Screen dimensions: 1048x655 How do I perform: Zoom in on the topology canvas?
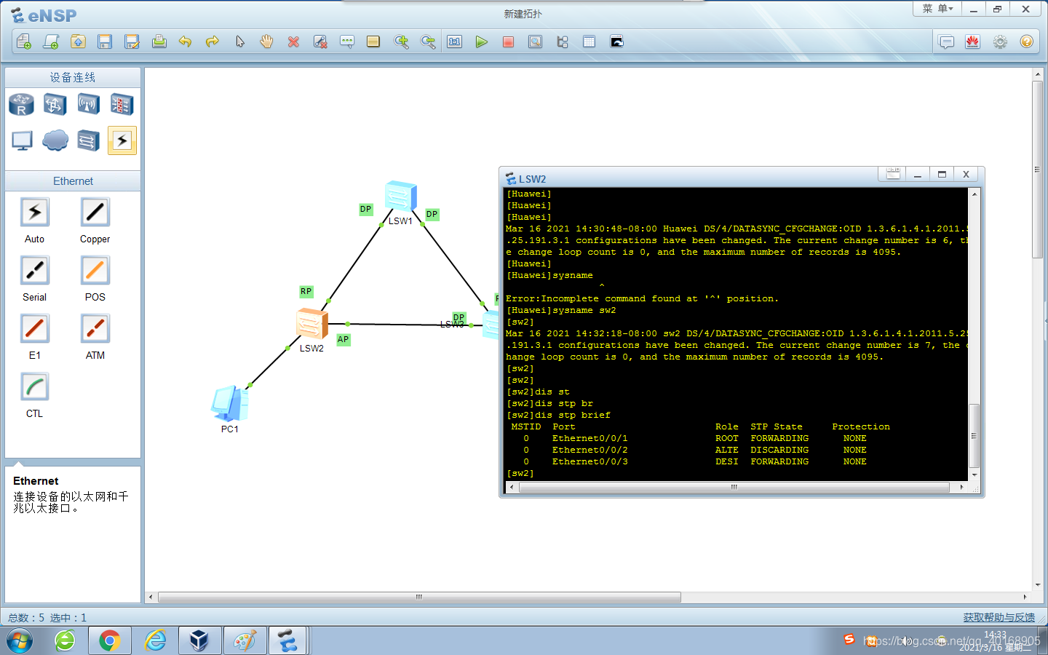pos(401,41)
